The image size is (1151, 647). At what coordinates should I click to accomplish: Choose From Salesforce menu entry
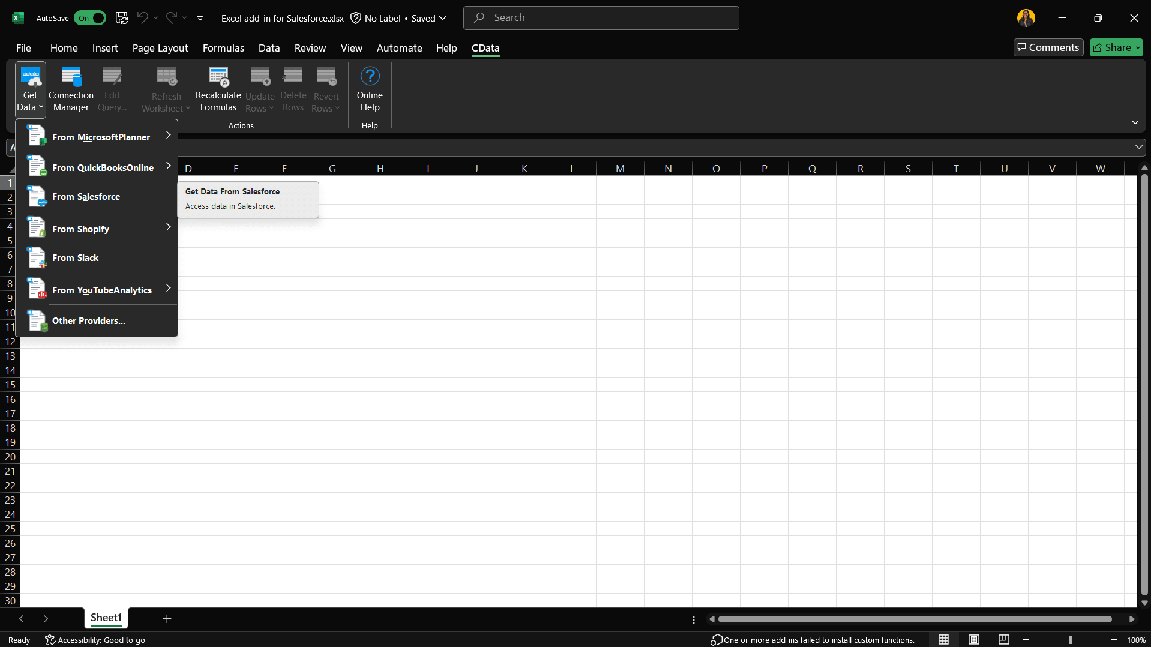coord(86,197)
